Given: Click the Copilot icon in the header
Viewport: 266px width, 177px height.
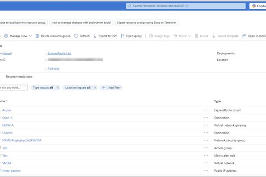Looking at the screenshot, I should tap(254, 6).
